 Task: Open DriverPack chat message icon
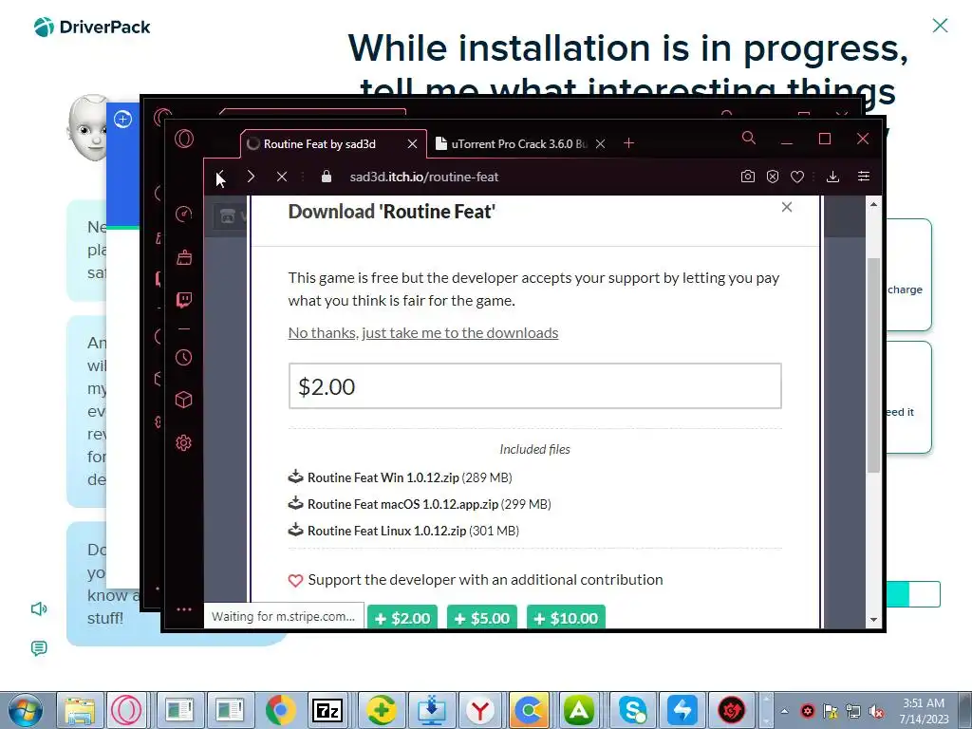38,648
